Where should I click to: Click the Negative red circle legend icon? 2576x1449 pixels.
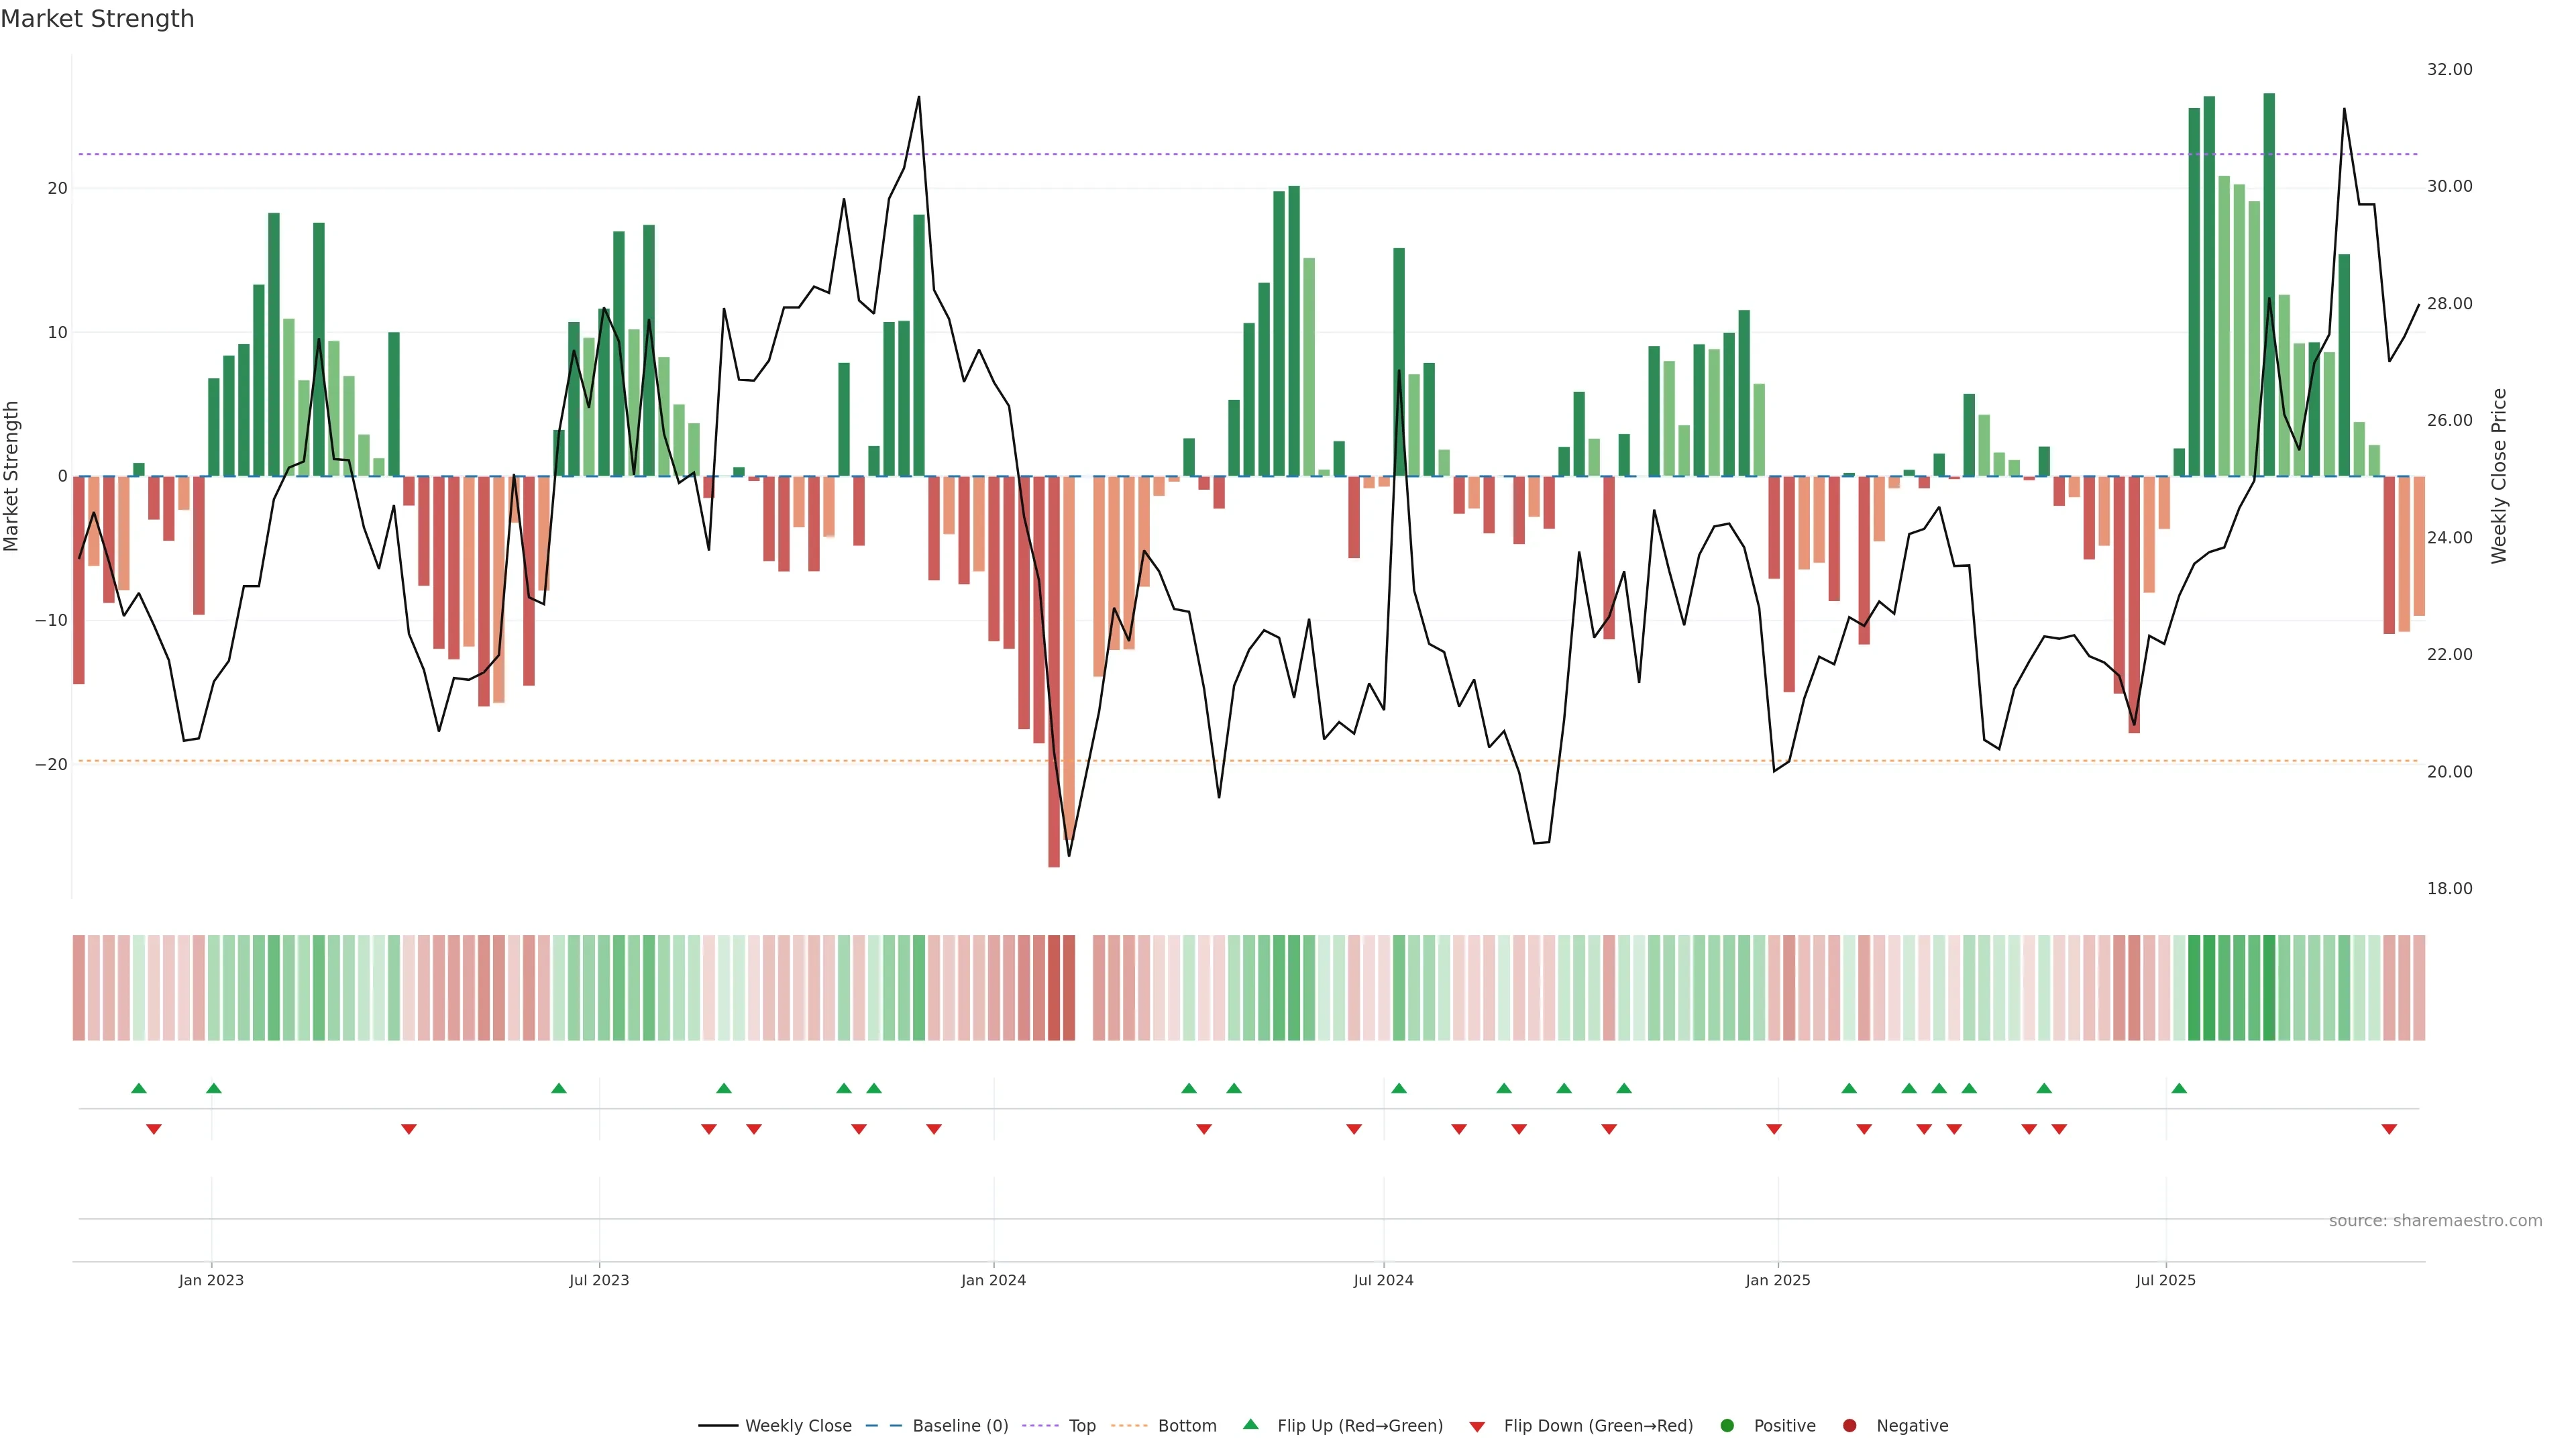1849,1426
